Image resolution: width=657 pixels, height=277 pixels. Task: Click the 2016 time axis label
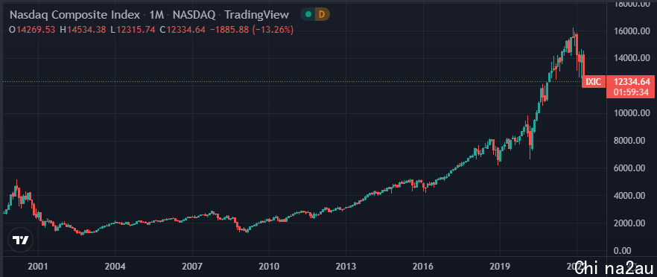pos(423,266)
